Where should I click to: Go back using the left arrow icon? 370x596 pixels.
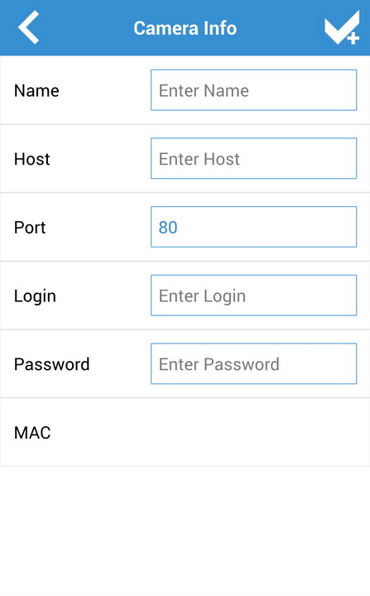point(28,27)
